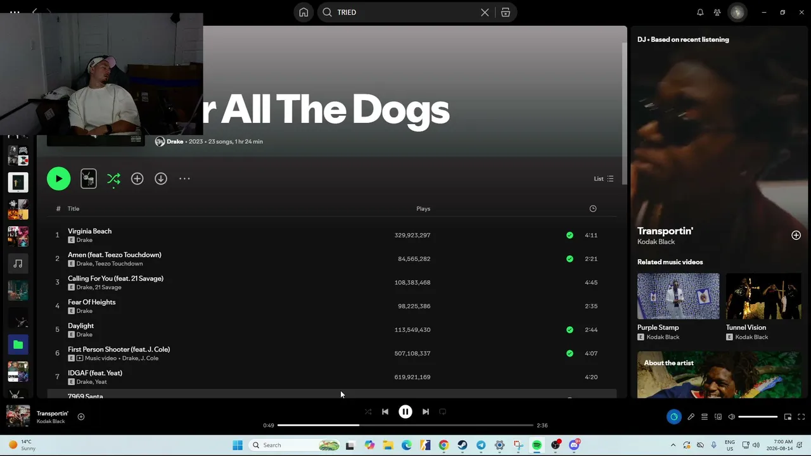Open the album preview thumbnail button
The width and height of the screenshot is (811, 456).
click(89, 179)
